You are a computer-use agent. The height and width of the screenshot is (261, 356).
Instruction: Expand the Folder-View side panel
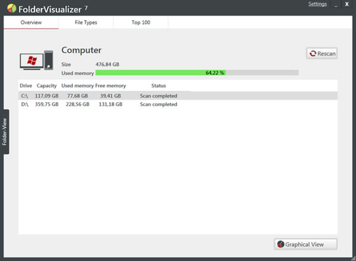tap(4, 131)
